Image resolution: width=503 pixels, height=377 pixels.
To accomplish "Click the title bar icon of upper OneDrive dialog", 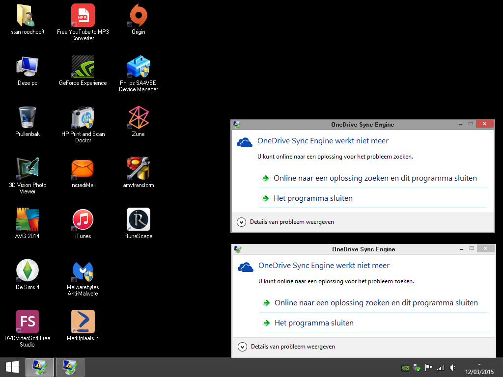I will [237, 124].
